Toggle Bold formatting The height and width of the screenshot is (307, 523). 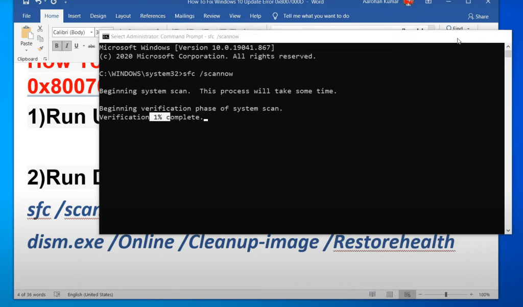pos(56,45)
